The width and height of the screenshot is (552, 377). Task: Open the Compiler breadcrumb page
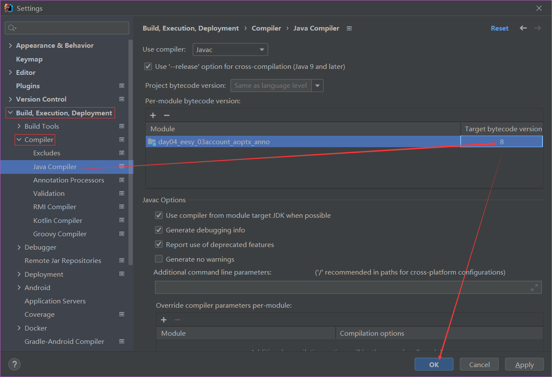pos(266,28)
